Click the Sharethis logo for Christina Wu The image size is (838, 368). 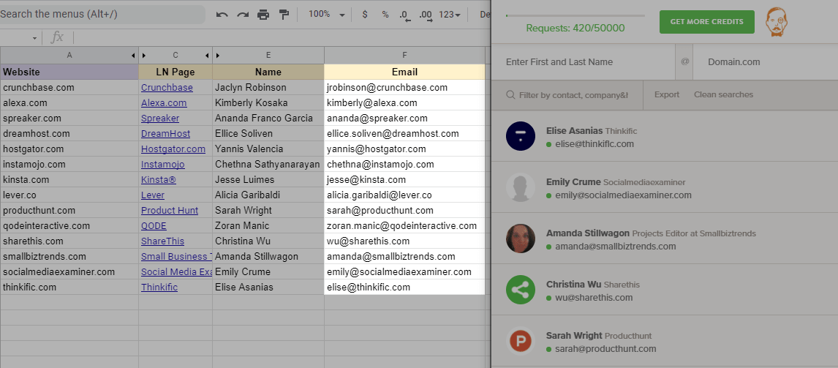pyautogui.click(x=521, y=290)
